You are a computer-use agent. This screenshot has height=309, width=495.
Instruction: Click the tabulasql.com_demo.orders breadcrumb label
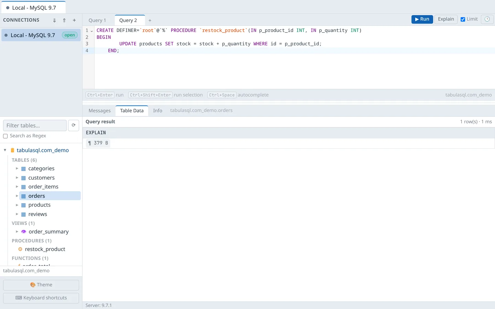201,111
